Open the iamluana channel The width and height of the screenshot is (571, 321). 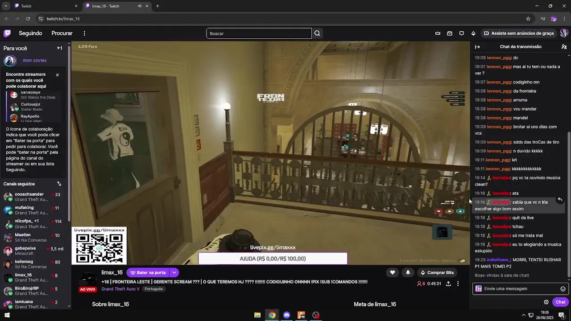click(x=35, y=304)
